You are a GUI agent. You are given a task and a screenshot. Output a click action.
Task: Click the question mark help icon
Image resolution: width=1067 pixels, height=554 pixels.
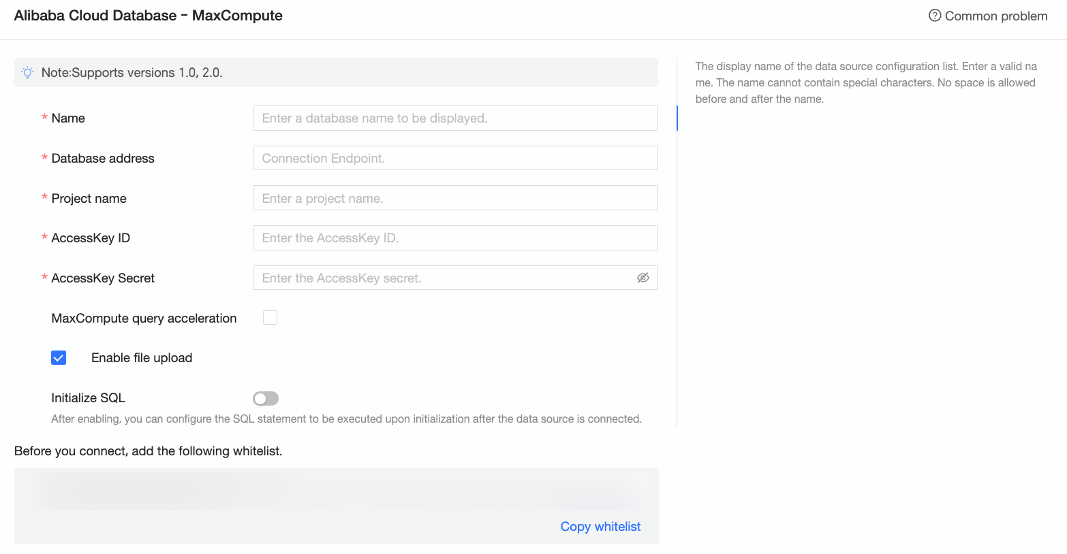[935, 16]
